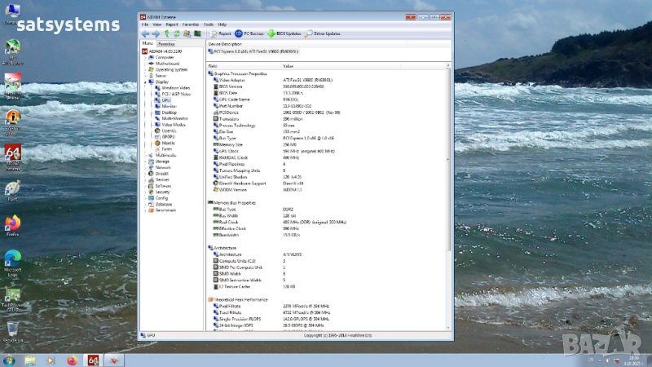Click the Windows Start button
Screen dimensions: 652x367
tap(9, 360)
